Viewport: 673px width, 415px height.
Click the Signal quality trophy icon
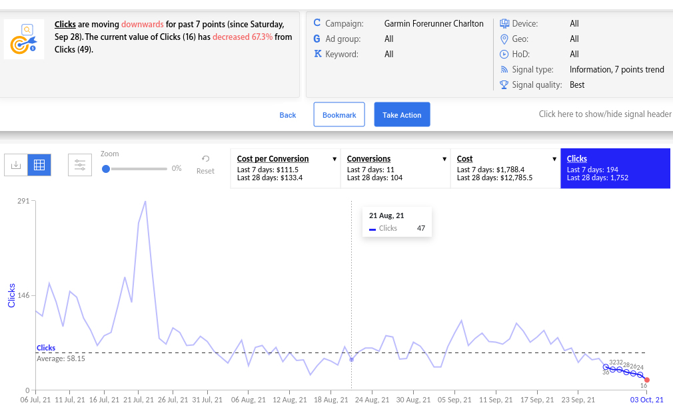coord(504,85)
